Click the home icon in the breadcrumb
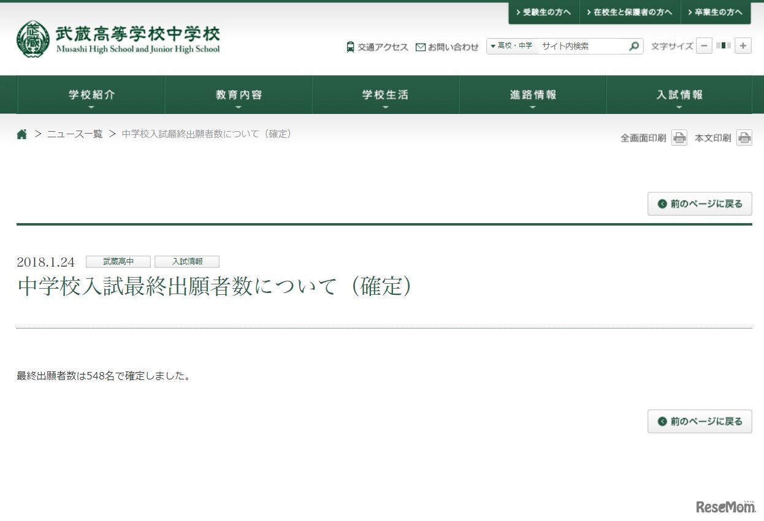Image resolution: width=764 pixels, height=521 pixels. pyautogui.click(x=21, y=133)
